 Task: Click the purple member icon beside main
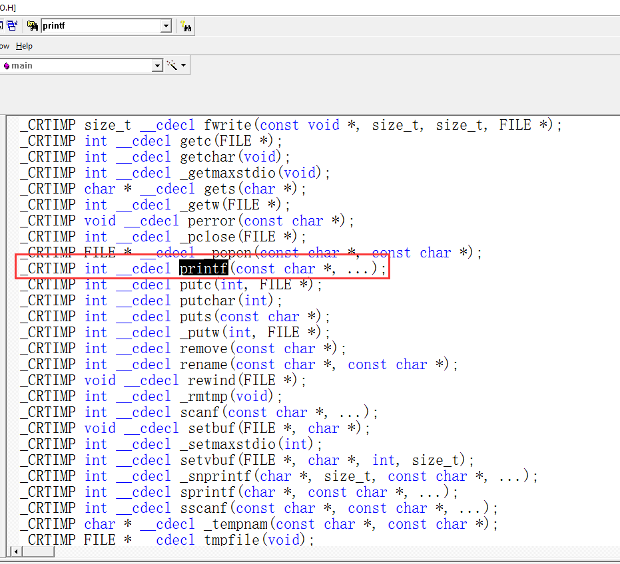coord(6,66)
